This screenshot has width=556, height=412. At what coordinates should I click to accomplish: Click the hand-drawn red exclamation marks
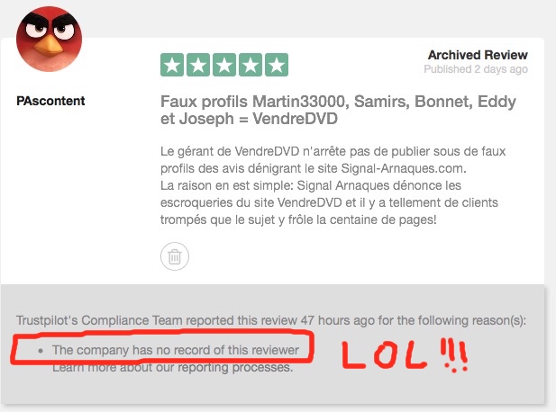point(454,355)
